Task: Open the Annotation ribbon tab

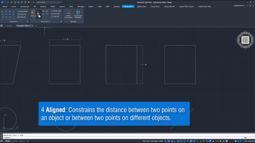Action: (x=25, y=6)
